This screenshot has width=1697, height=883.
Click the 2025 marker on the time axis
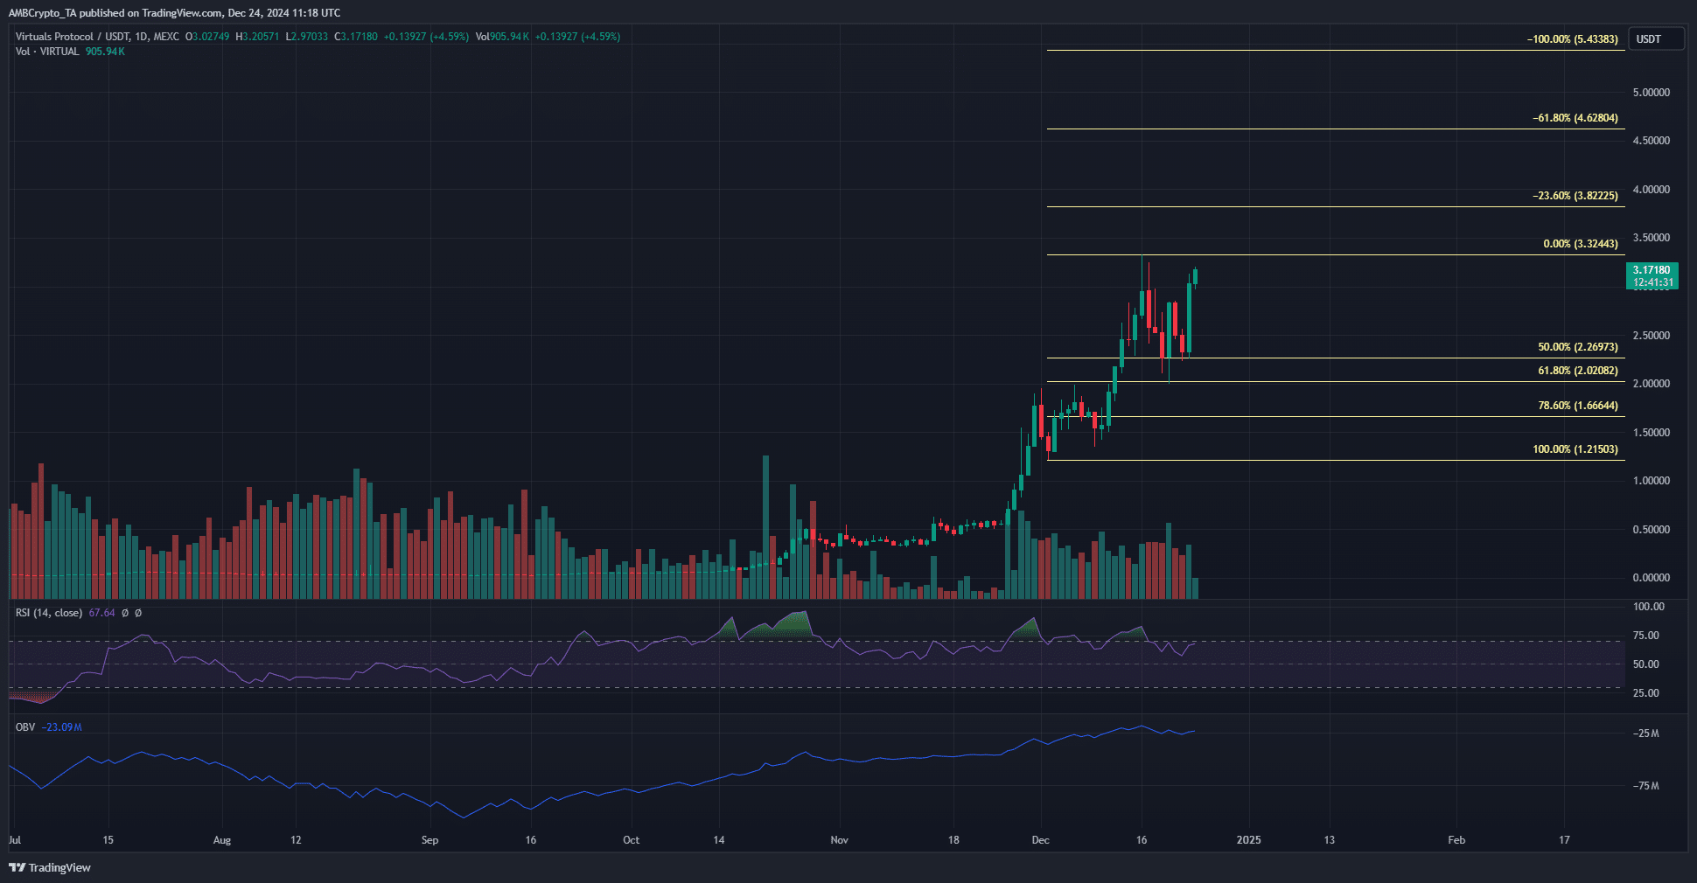(1248, 840)
